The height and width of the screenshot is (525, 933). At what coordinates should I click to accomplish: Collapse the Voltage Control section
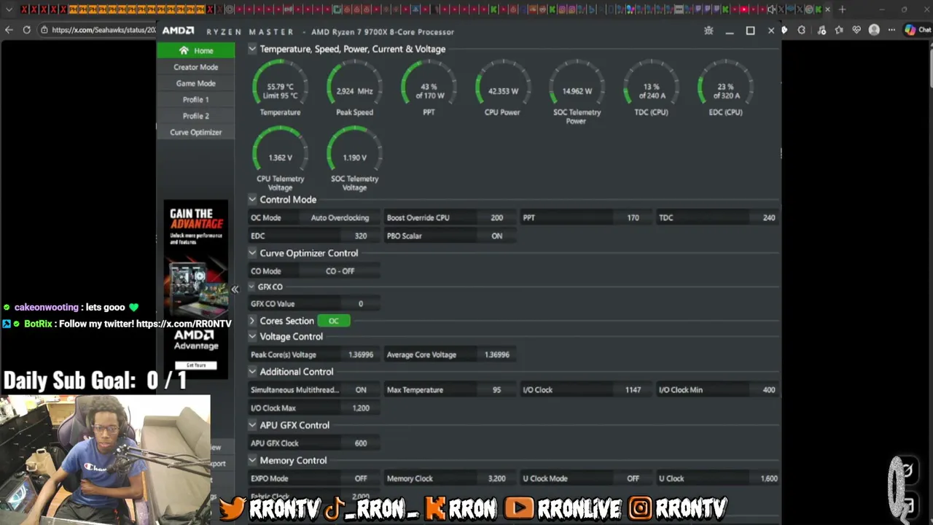click(x=252, y=337)
